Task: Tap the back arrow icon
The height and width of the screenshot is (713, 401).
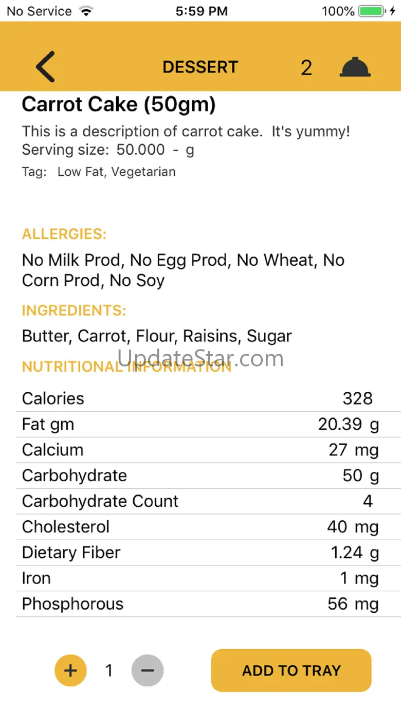Action: (x=45, y=67)
